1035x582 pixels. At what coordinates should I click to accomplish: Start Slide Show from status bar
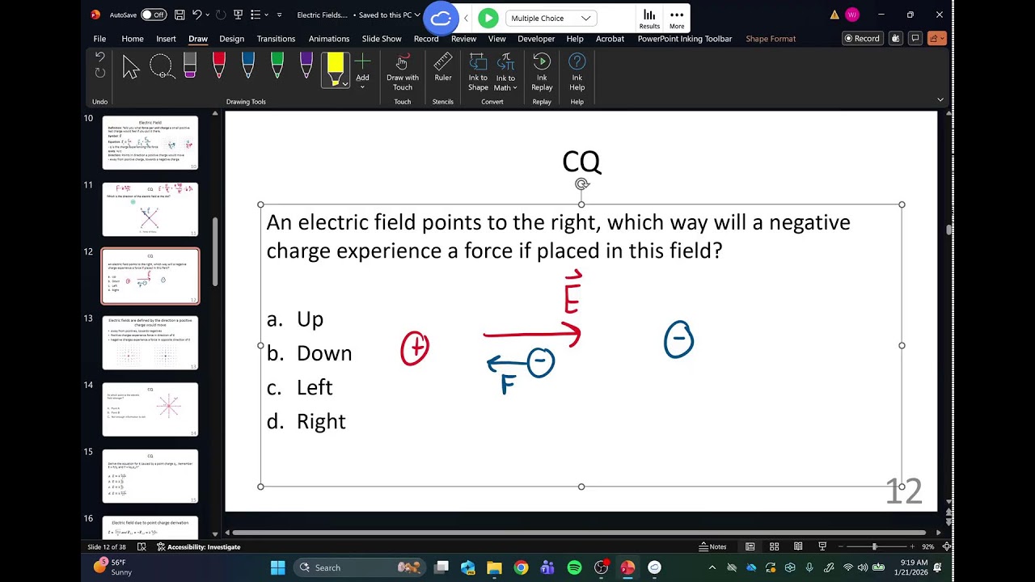tap(822, 546)
